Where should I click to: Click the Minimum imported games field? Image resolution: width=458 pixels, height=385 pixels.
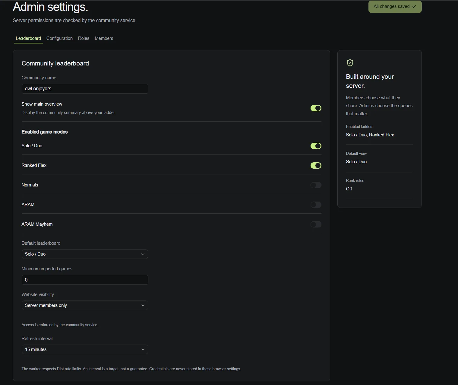click(x=85, y=280)
